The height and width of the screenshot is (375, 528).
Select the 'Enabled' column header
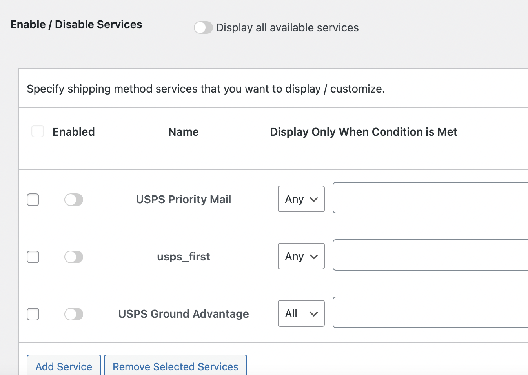pos(73,132)
